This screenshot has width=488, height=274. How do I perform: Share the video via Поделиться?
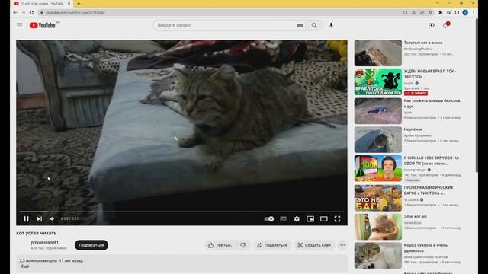(x=272, y=245)
